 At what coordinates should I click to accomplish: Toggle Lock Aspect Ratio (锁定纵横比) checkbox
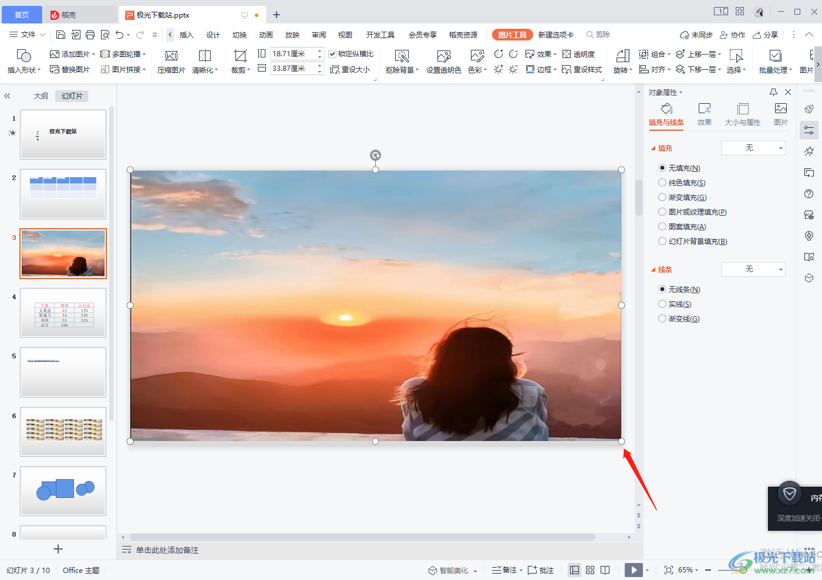pos(332,54)
